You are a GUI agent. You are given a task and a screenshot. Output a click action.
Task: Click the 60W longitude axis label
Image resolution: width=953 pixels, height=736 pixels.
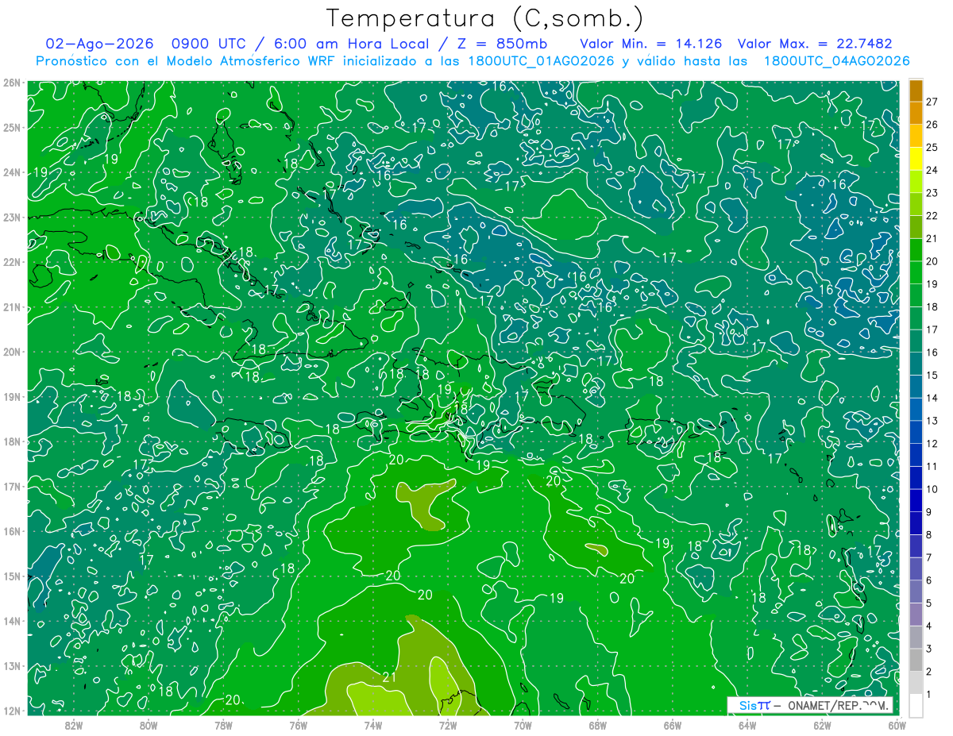(x=897, y=724)
